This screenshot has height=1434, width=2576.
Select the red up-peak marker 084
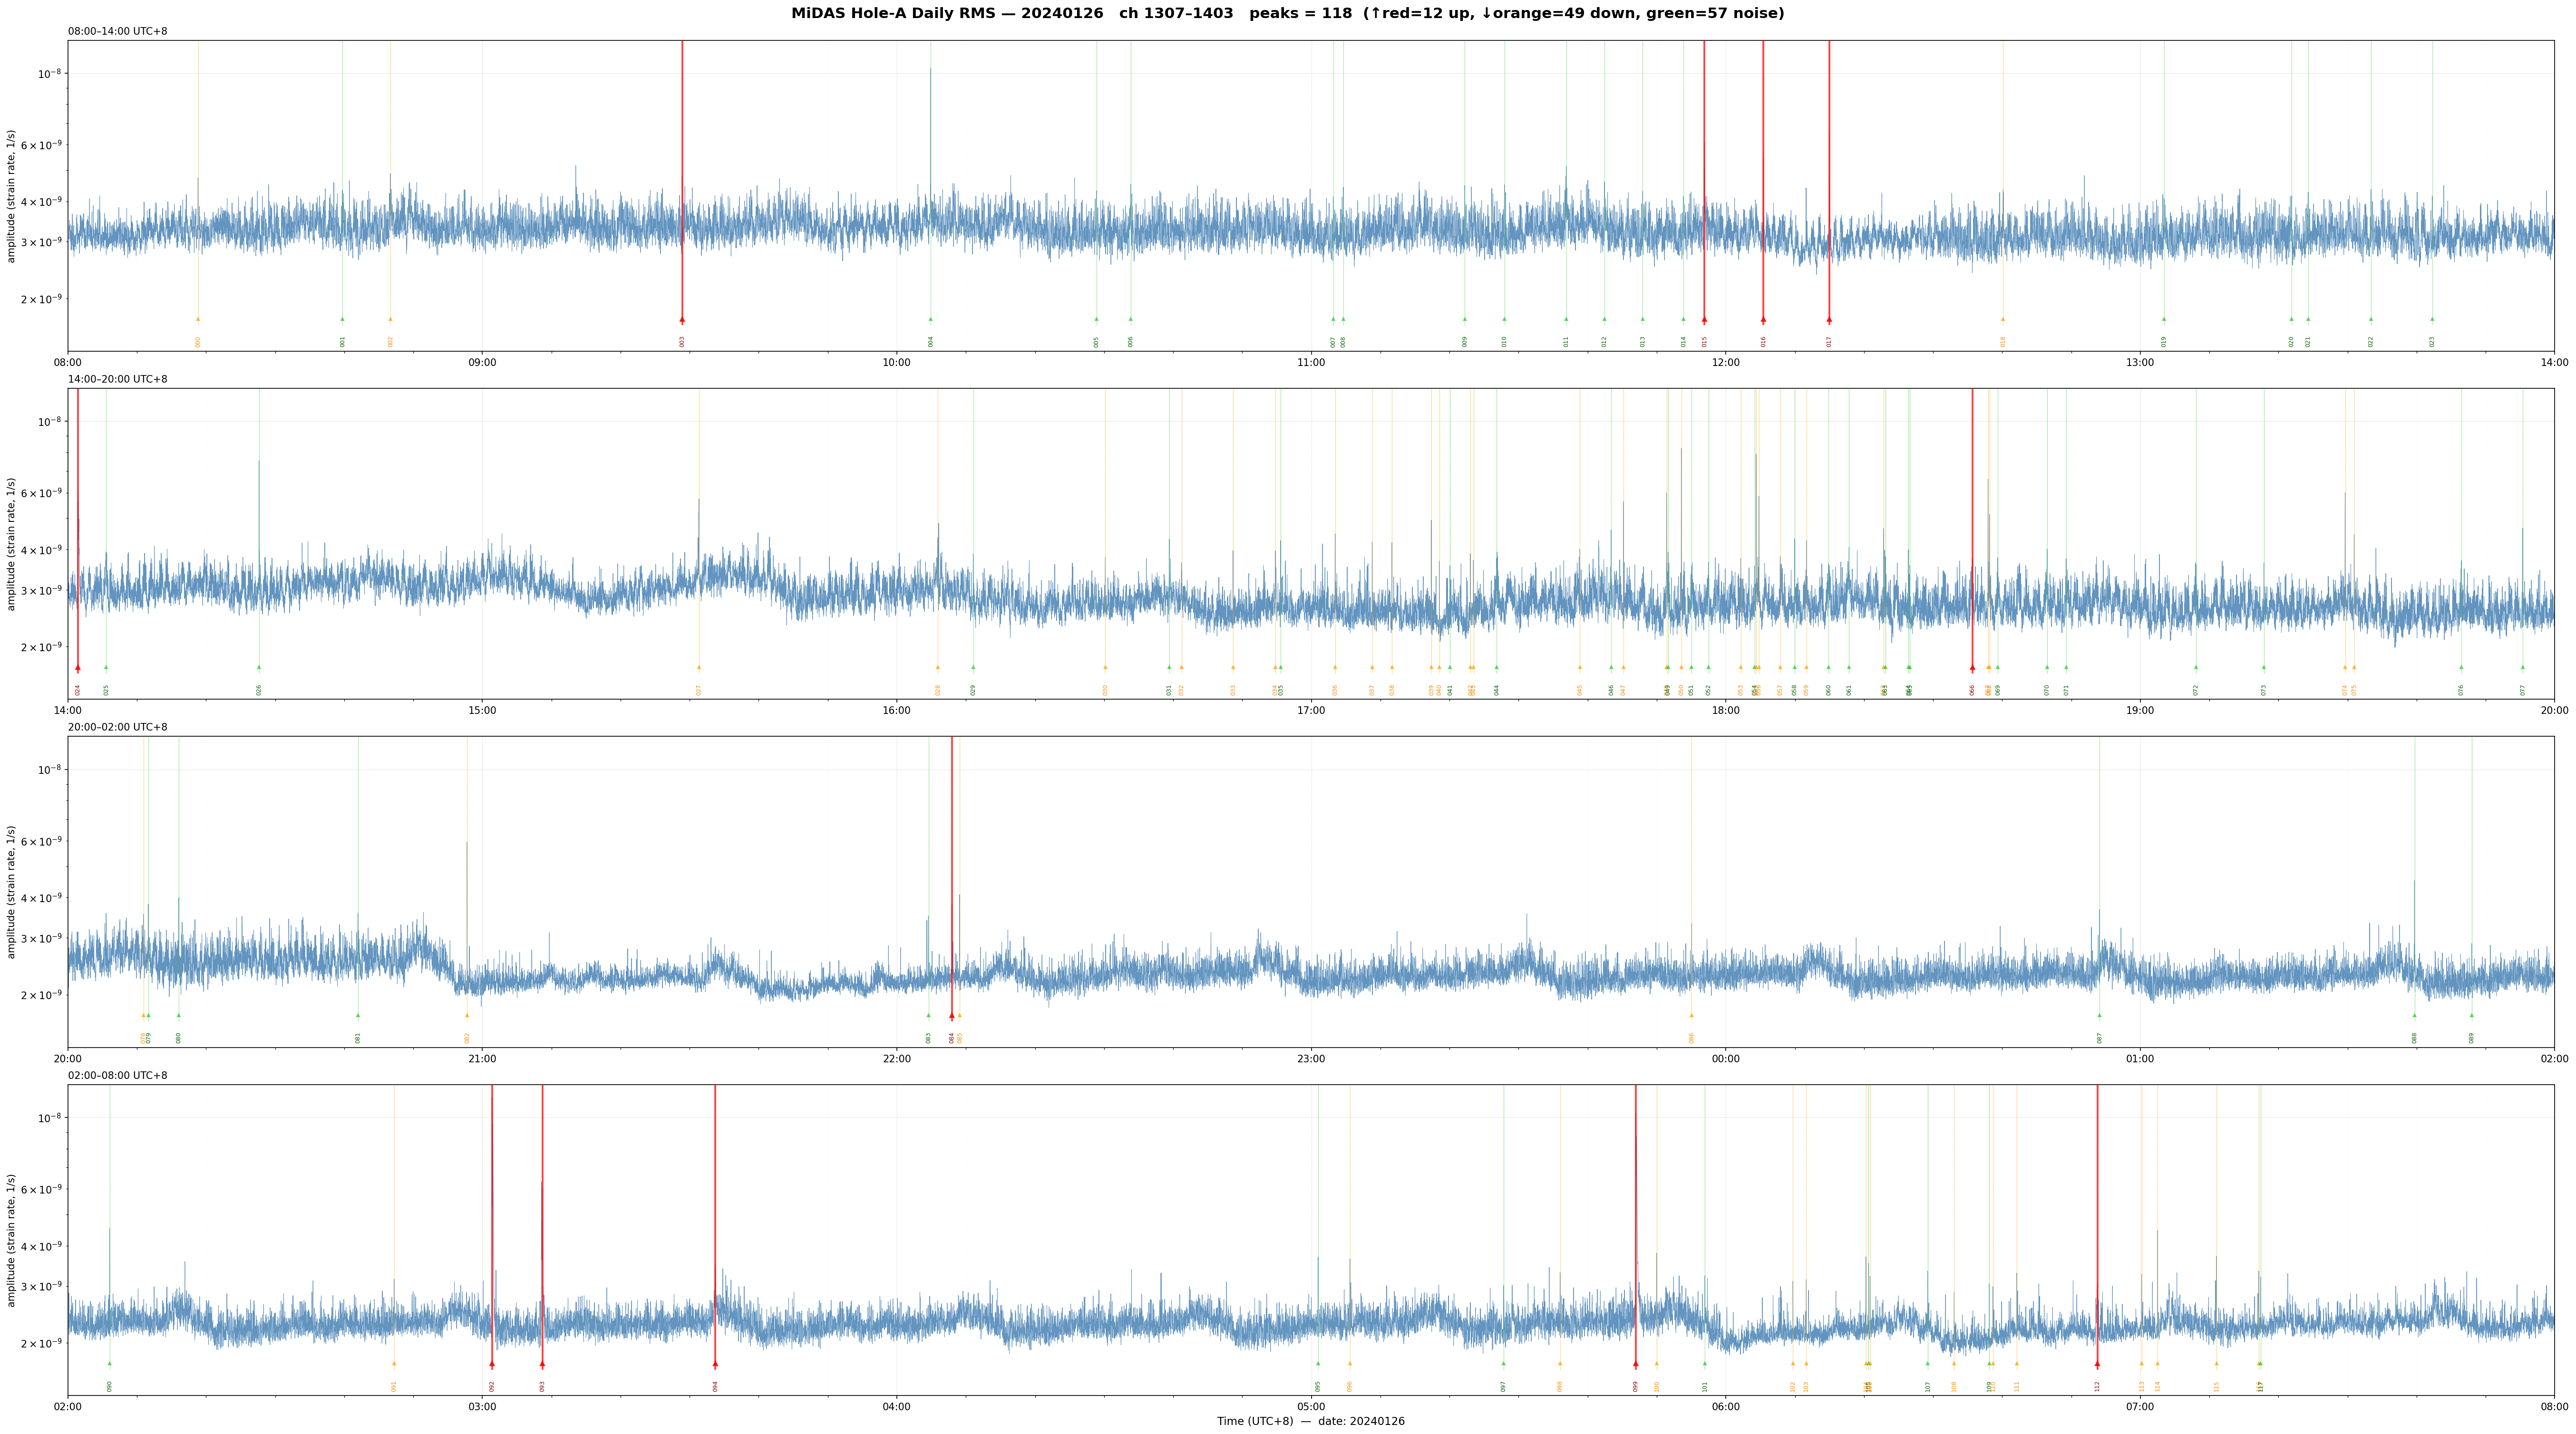(951, 1015)
